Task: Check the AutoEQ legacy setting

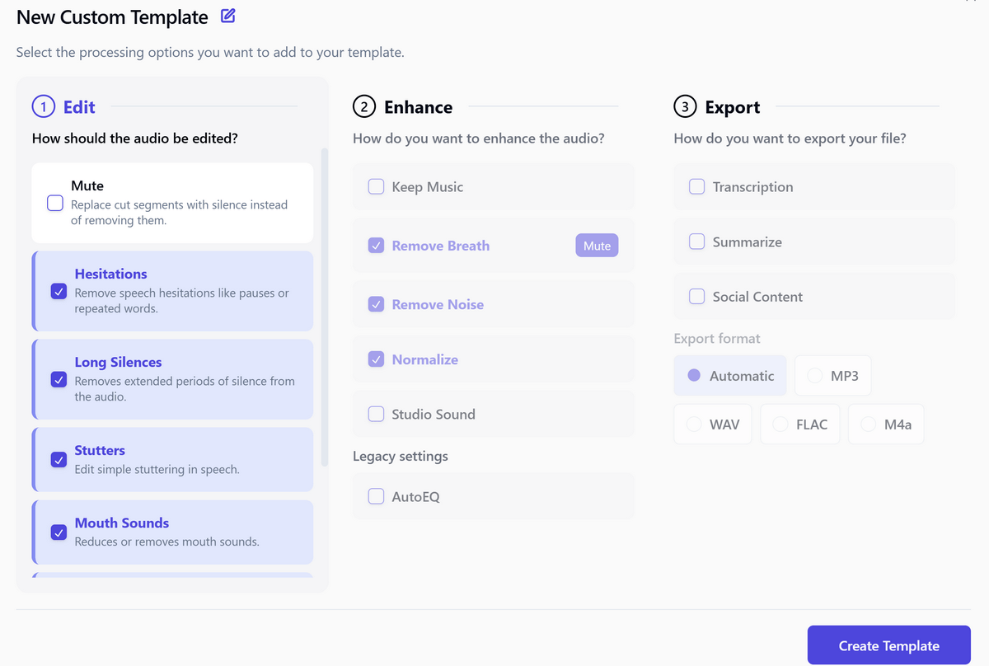Action: [x=376, y=496]
